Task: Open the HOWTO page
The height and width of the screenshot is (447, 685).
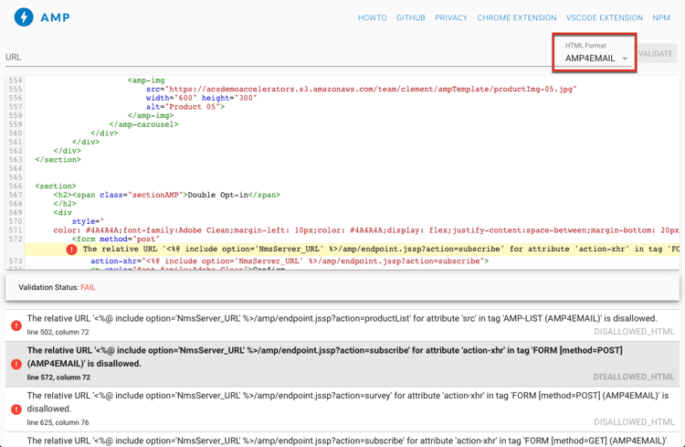Action: tap(373, 18)
